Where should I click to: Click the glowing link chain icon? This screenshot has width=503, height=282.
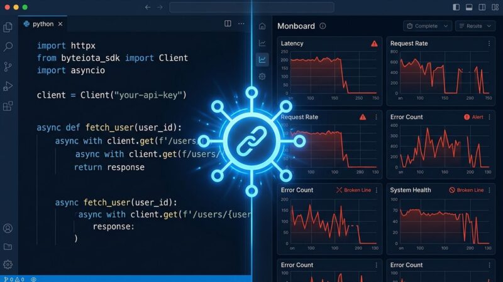pyautogui.click(x=251, y=141)
